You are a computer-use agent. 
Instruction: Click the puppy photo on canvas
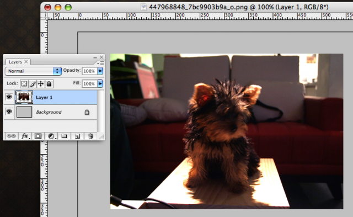click(227, 131)
